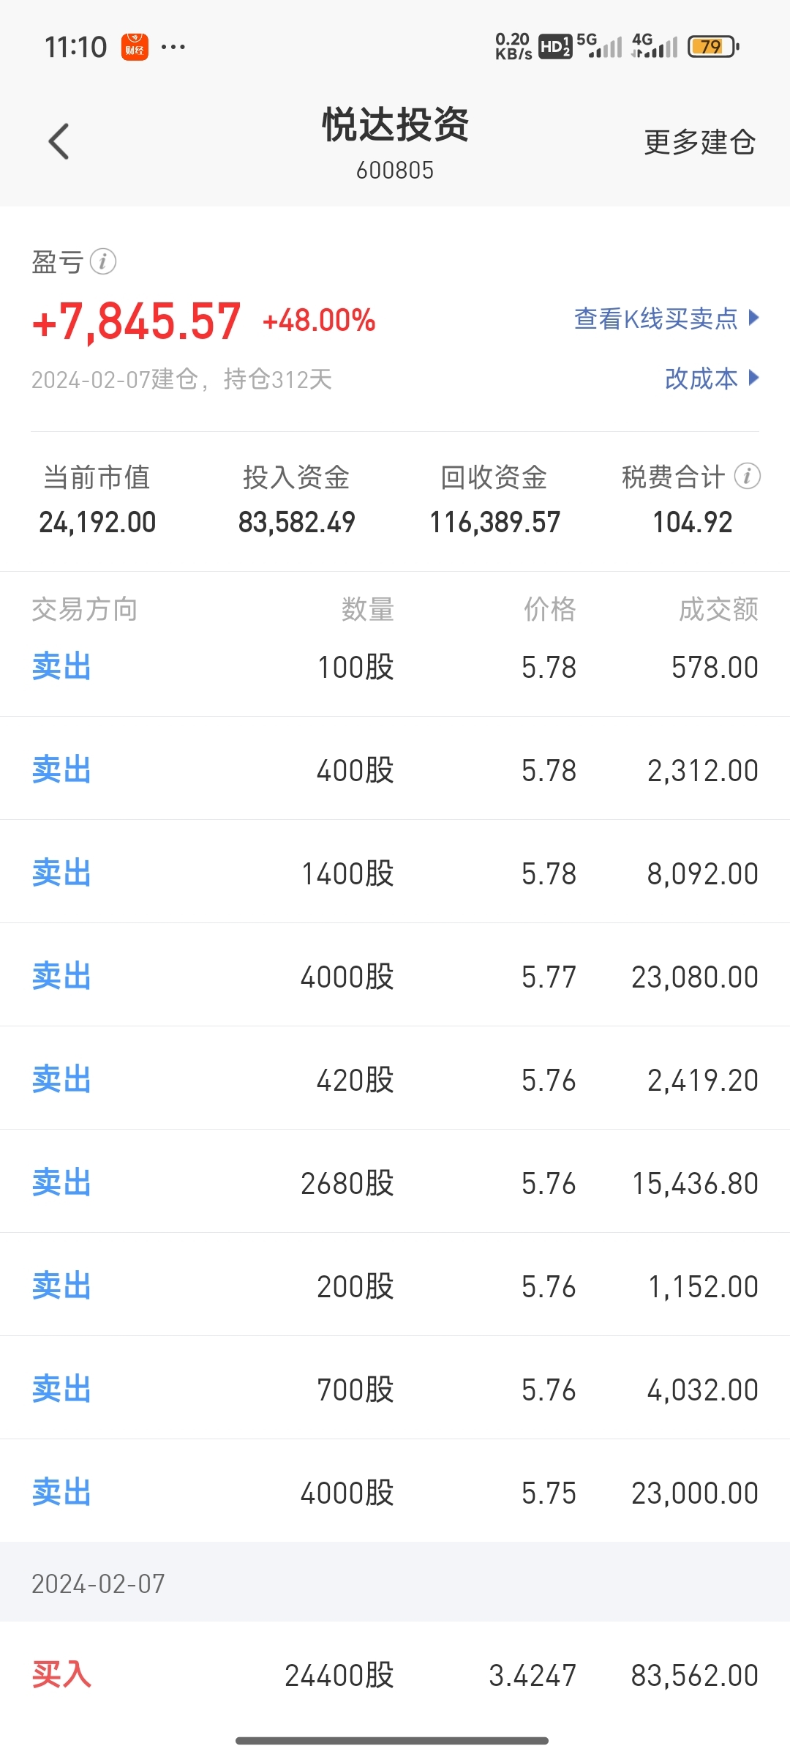Open info icon next to 盈亏

click(103, 261)
